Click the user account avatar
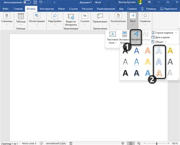 (x=140, y=2)
